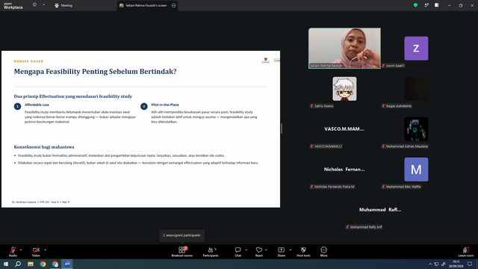Open the More options menu
The image size is (478, 269).
click(323, 252)
